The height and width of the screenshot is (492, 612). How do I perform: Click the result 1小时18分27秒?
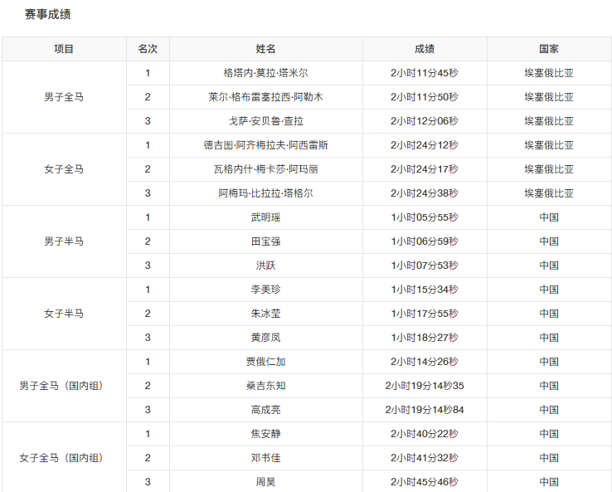click(425, 338)
